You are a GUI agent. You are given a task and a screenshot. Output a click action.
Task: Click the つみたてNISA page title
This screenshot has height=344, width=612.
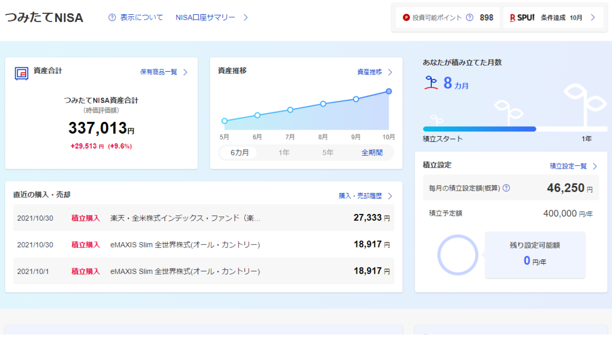tap(44, 18)
